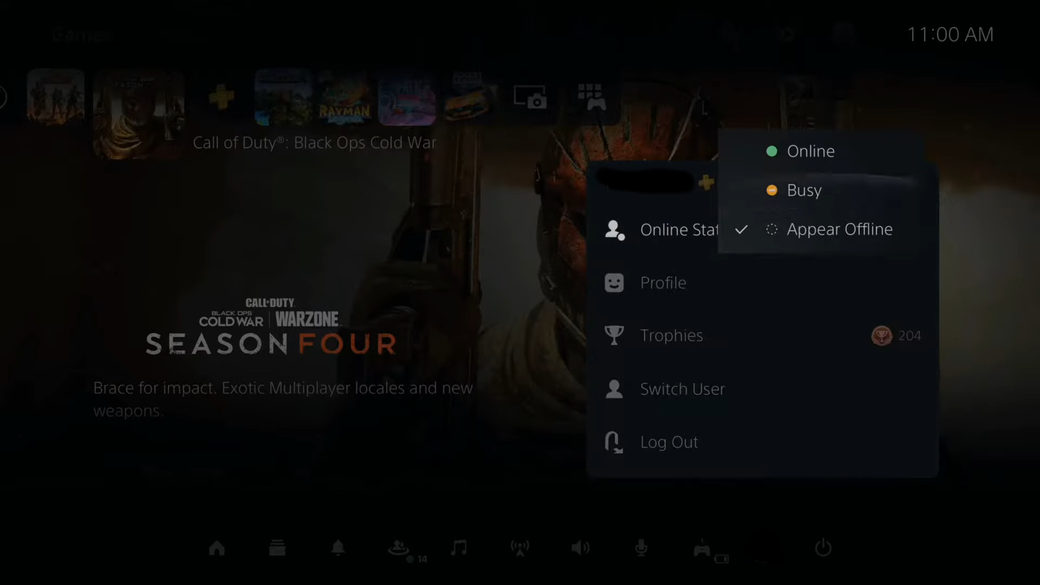Open the trophy count badge 204

coord(895,335)
